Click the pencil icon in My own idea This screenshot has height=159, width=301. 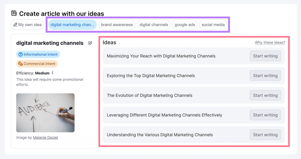pyautogui.click(x=15, y=25)
